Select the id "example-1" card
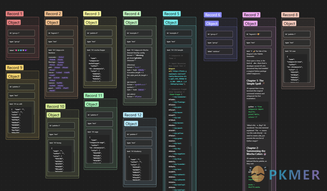This screenshot has width=327, height=191. tap(139, 33)
